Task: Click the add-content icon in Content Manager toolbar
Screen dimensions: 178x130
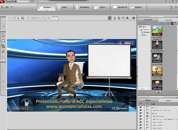Action: click(176, 24)
